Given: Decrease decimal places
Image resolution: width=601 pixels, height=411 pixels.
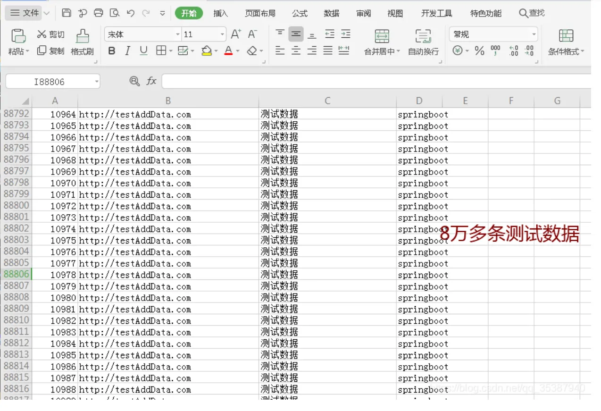Looking at the screenshot, I should [529, 50].
